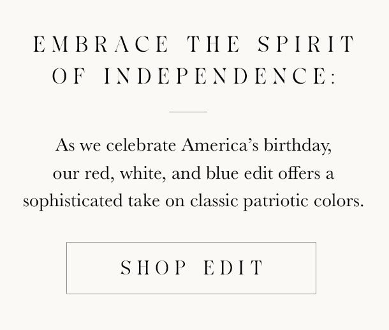Image resolution: width=389 pixels, height=330 pixels.
Task: Click the word "THE" in the heading
Action: (213, 44)
